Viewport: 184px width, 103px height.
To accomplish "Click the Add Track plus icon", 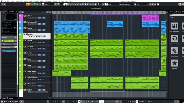I will pyautogui.click(x=20, y=12).
